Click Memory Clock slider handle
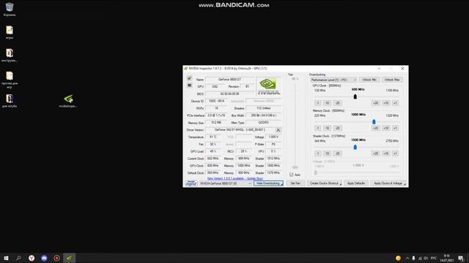The height and width of the screenshot is (263, 469). (x=374, y=122)
